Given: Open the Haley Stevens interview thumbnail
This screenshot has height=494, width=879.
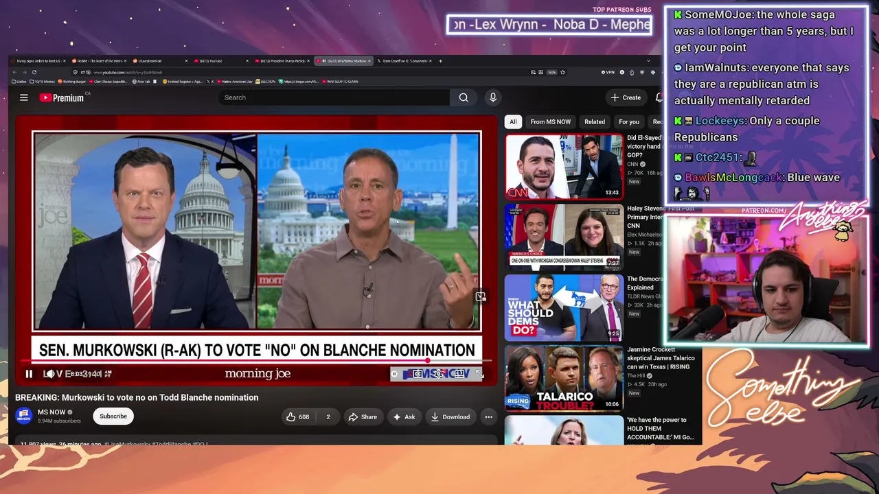Looking at the screenshot, I should click(x=564, y=237).
